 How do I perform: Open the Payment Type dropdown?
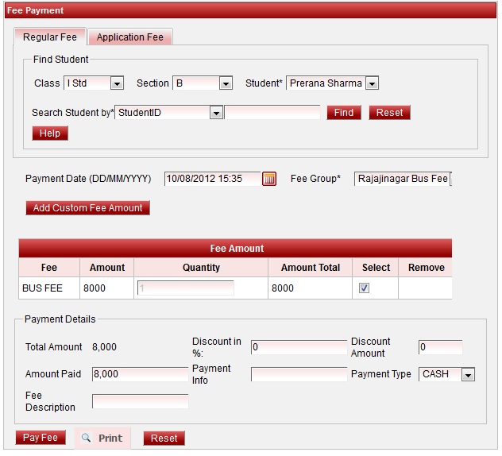[467, 374]
